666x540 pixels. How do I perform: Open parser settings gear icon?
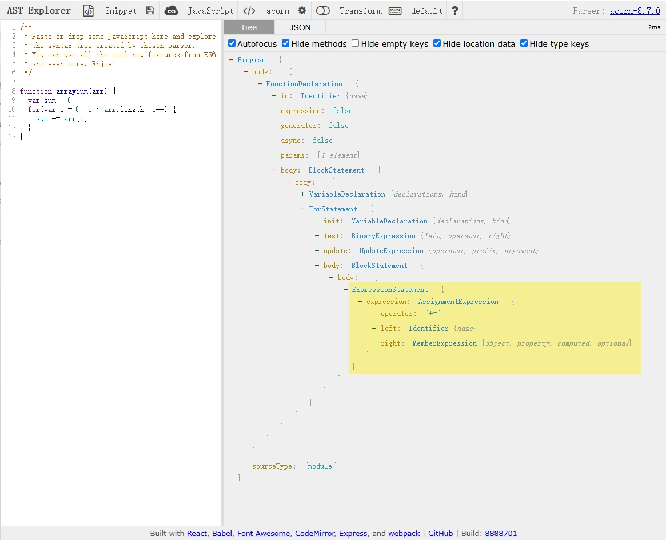[x=302, y=11]
